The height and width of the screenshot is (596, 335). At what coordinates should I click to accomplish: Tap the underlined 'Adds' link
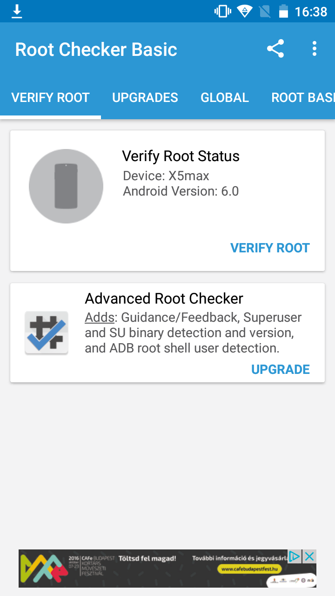pyautogui.click(x=100, y=318)
